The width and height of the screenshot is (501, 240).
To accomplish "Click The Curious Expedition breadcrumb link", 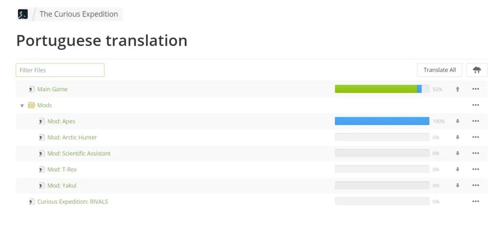I will pos(79,14).
